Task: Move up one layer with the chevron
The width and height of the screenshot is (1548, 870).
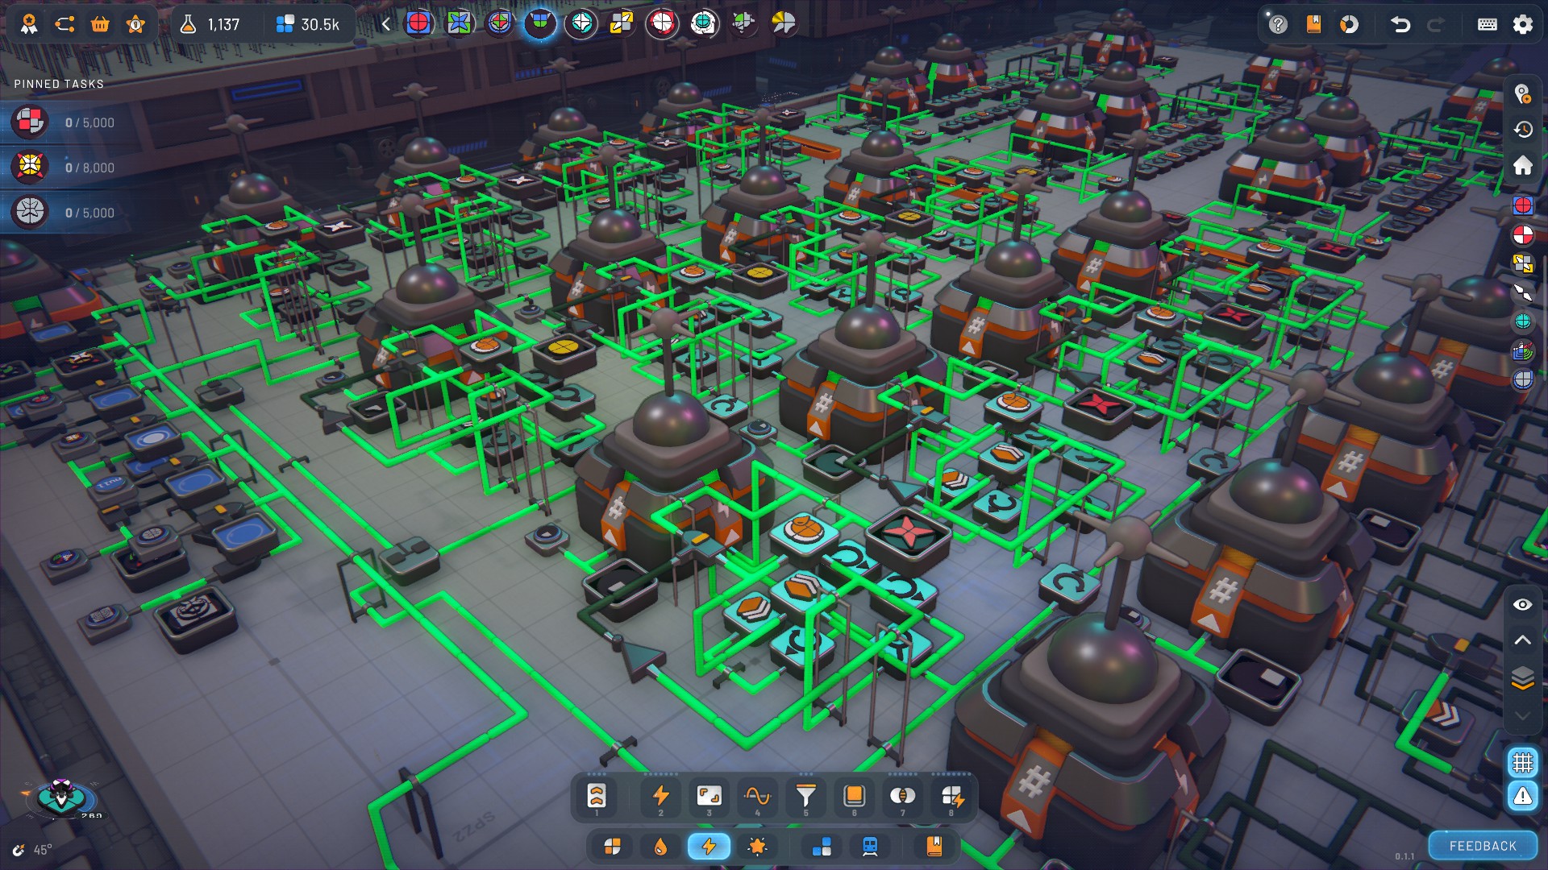Action: click(1522, 640)
